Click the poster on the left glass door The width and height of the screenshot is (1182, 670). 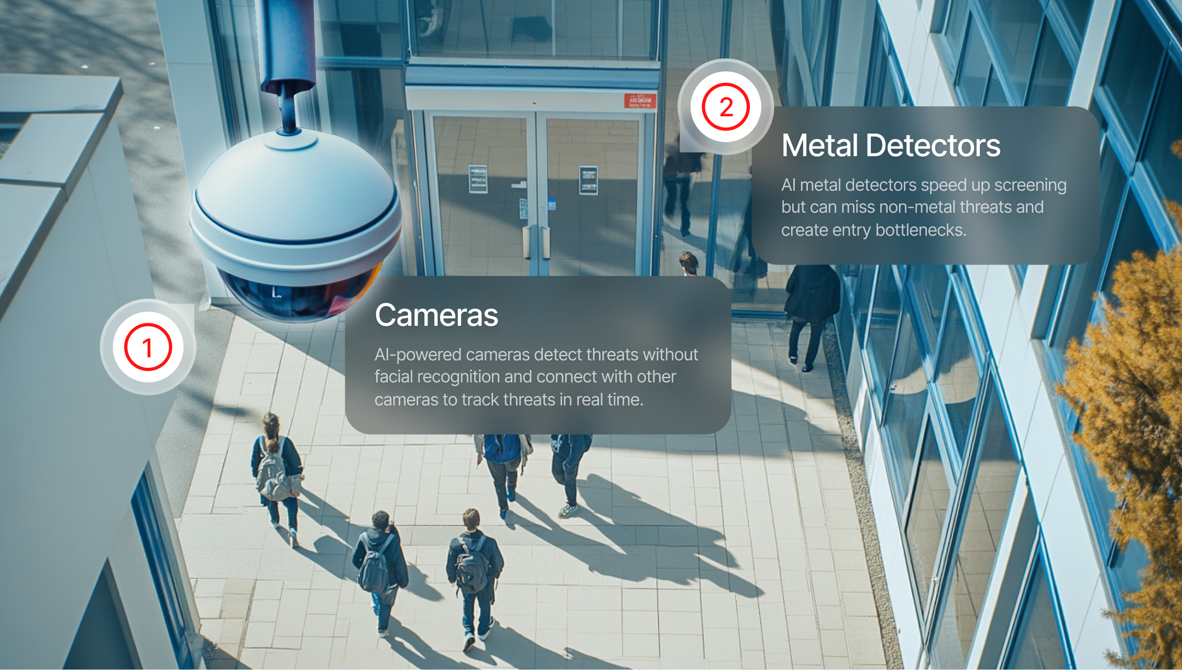[477, 179]
